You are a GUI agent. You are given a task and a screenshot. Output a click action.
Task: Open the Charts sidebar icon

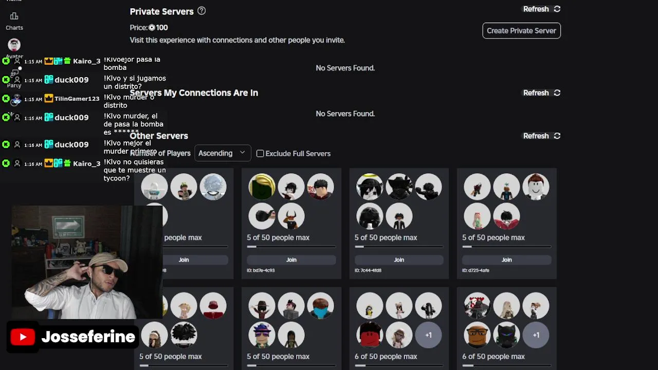pyautogui.click(x=14, y=16)
